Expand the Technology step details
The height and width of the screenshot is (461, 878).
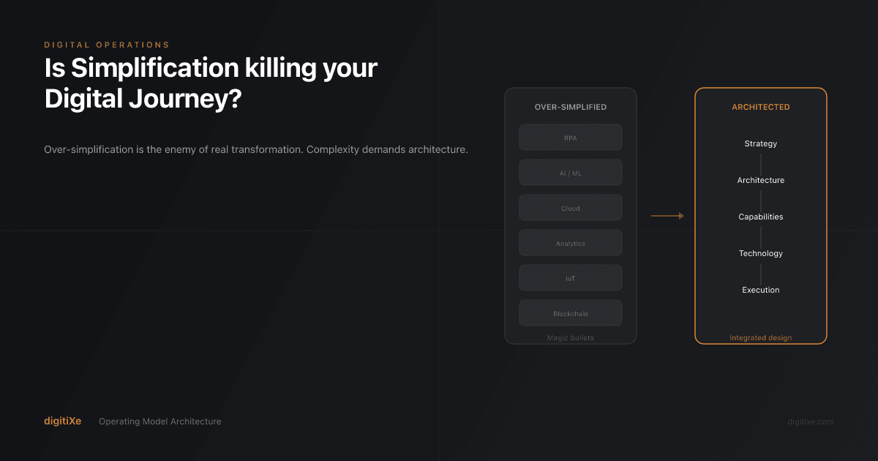click(760, 252)
